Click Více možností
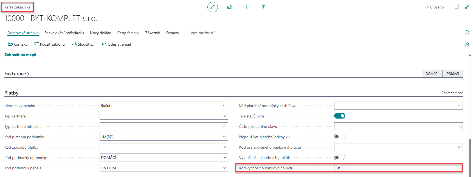Viewport: 473px width, 177px height. click(x=202, y=33)
